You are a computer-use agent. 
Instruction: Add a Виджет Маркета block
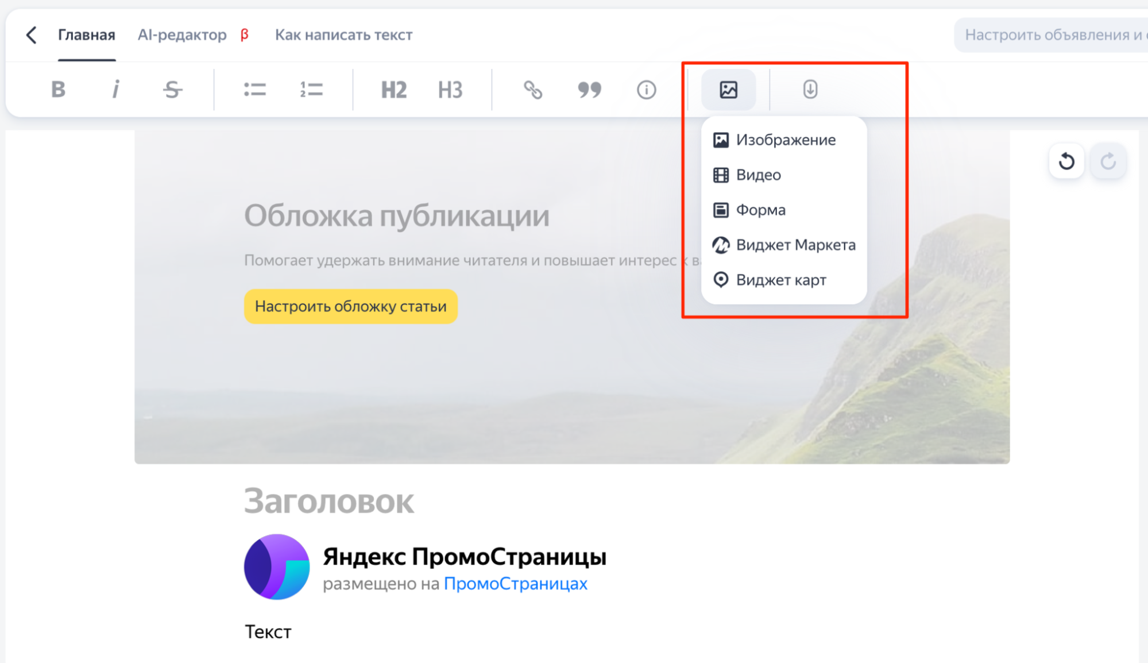[x=795, y=245]
